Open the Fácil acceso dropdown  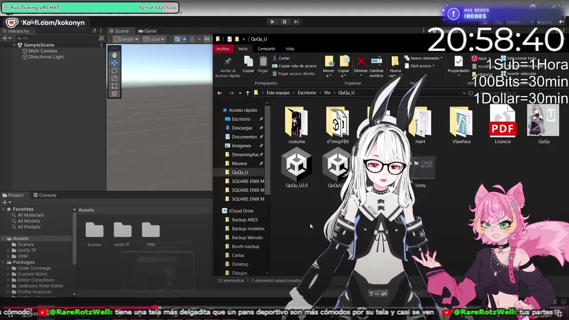(419, 66)
